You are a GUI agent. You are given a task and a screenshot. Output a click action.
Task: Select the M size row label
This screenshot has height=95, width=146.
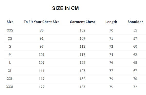tap(10, 55)
